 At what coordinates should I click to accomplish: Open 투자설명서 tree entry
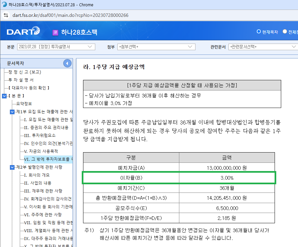pyautogui.click(x=21, y=80)
